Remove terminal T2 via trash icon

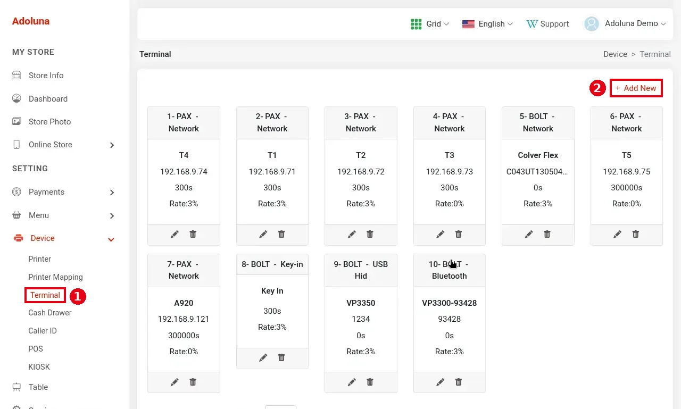click(x=370, y=234)
